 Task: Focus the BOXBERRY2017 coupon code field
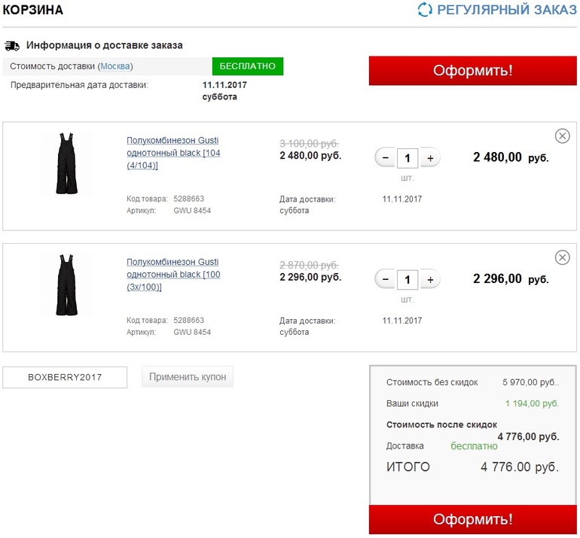pos(65,377)
